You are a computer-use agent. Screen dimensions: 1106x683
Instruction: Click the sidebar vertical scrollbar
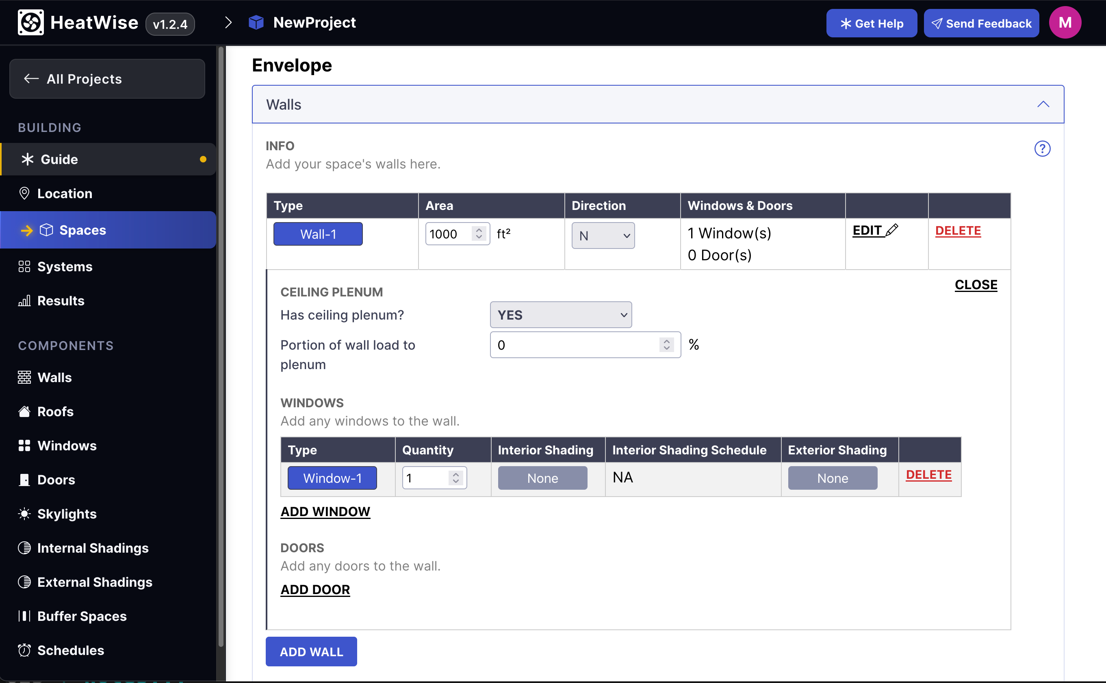click(221, 346)
